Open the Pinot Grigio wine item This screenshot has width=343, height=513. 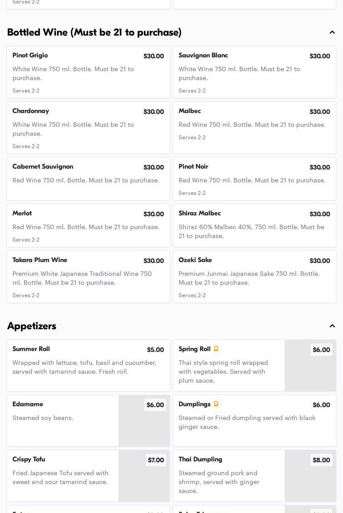pyautogui.click(x=89, y=72)
